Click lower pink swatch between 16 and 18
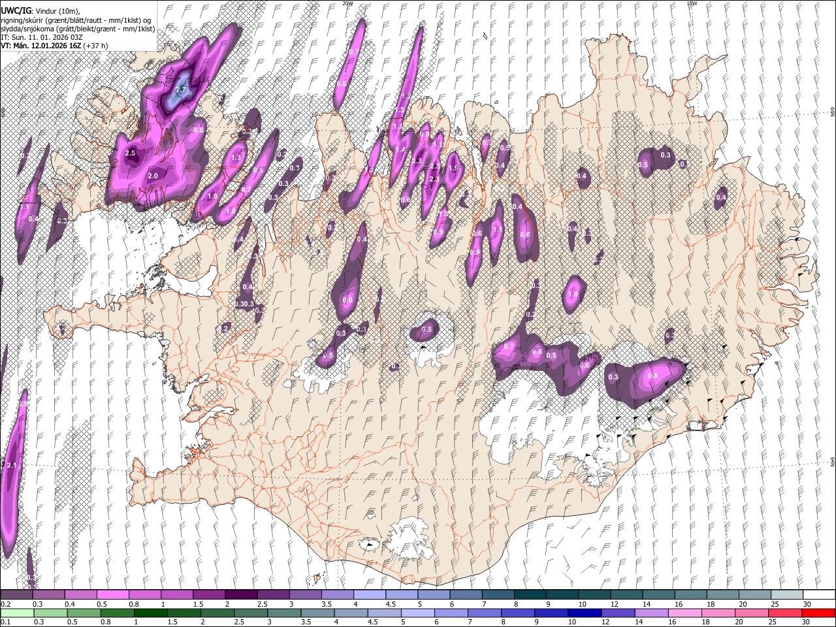The height and width of the screenshot is (627, 836). 685,613
